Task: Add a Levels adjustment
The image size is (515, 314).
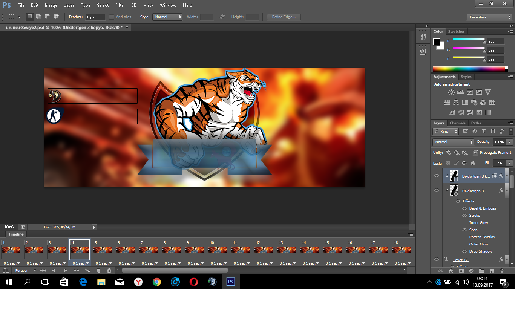Action: (460, 92)
